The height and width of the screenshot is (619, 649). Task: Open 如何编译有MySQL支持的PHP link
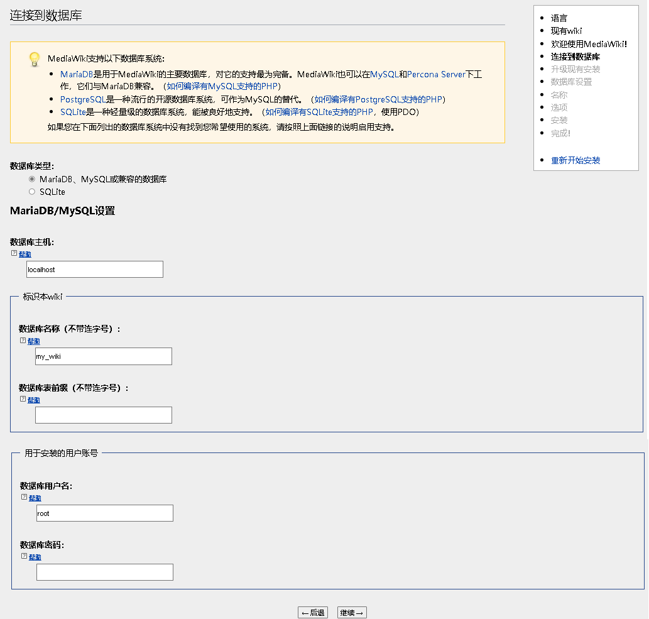tap(222, 87)
